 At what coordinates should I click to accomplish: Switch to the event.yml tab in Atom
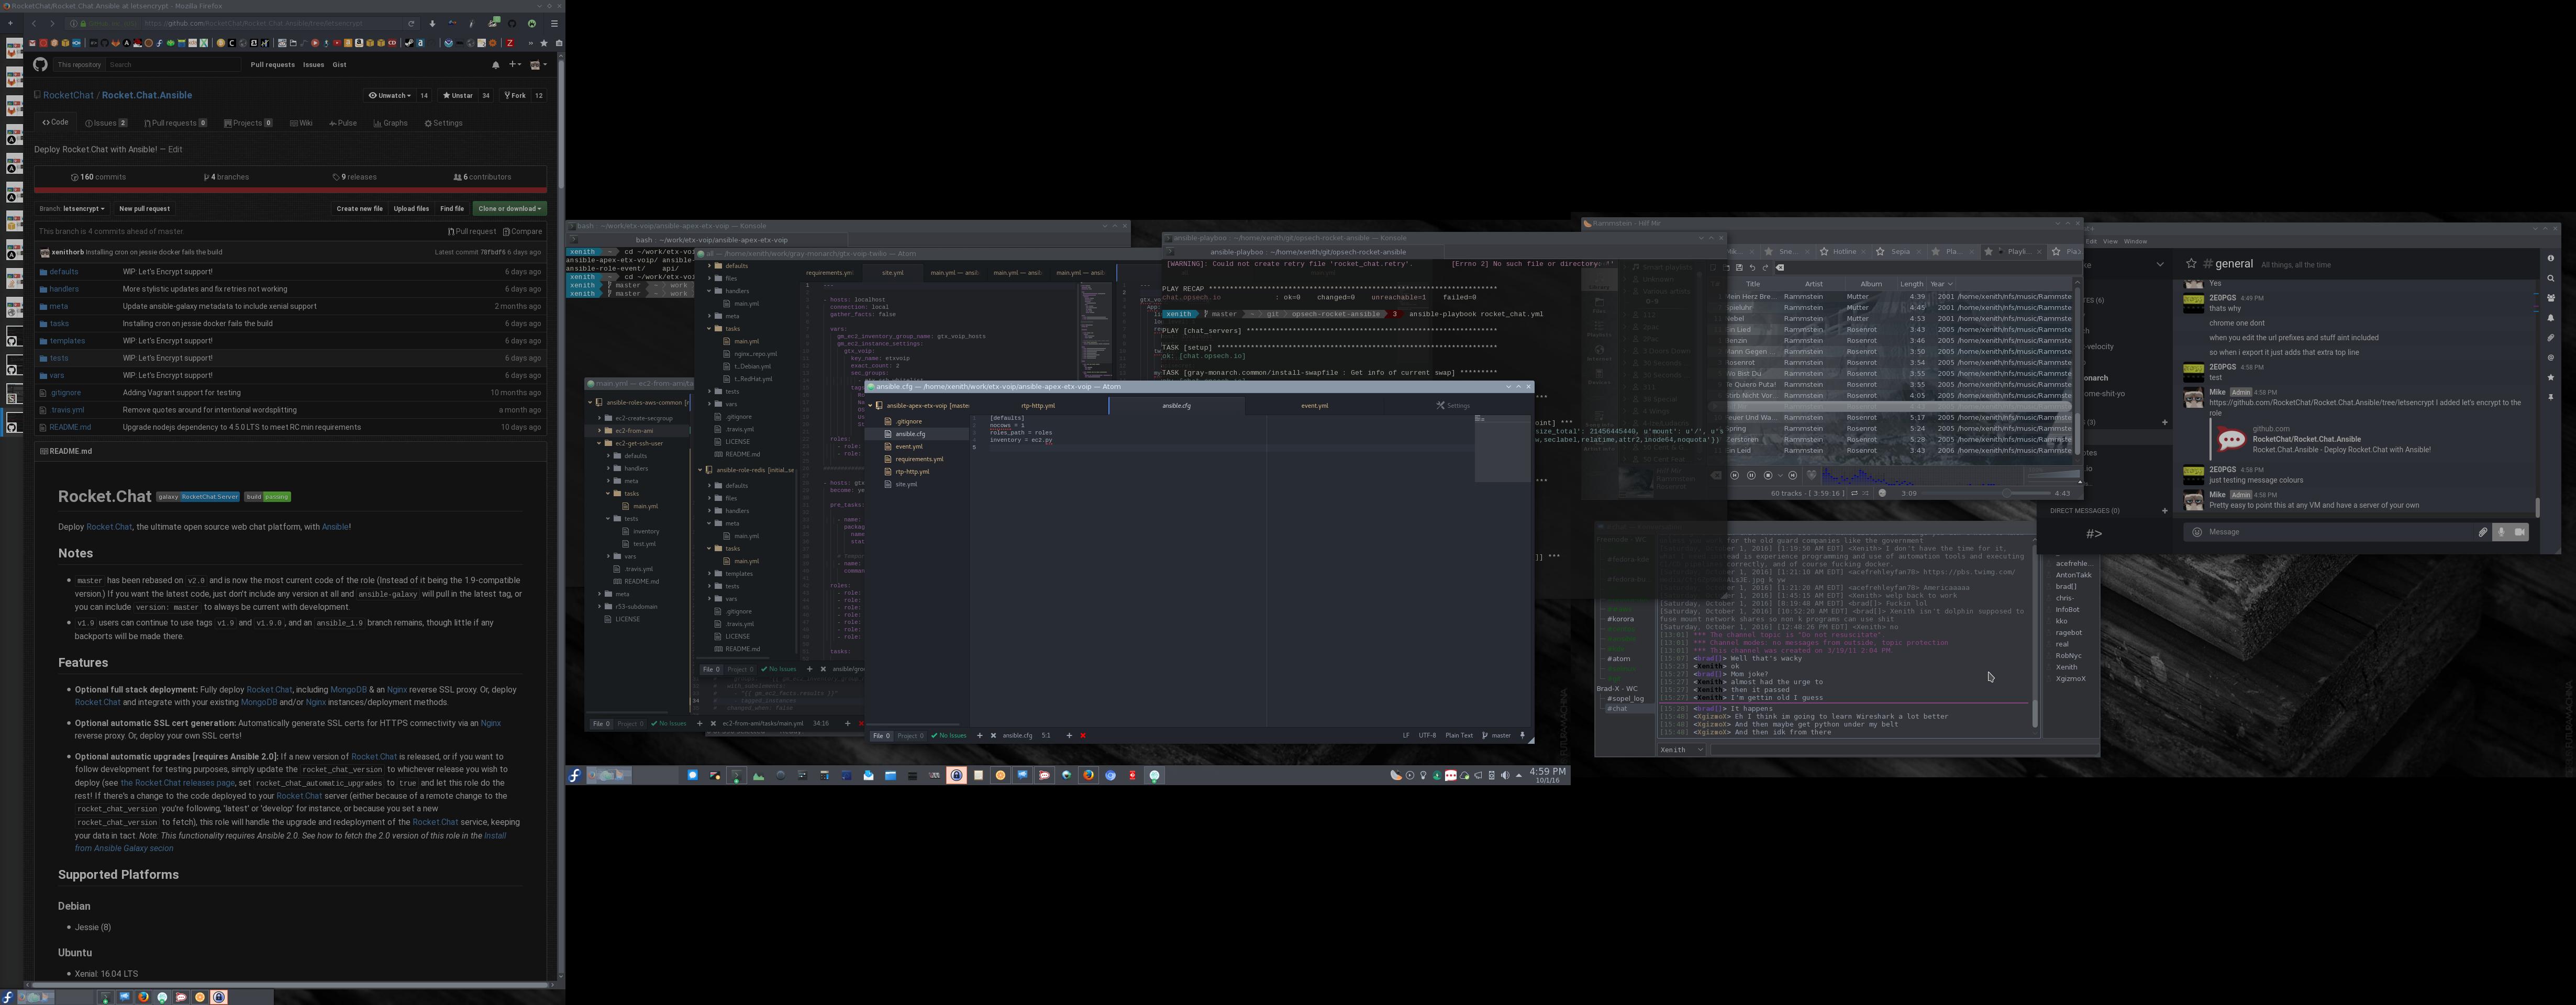coord(1314,405)
